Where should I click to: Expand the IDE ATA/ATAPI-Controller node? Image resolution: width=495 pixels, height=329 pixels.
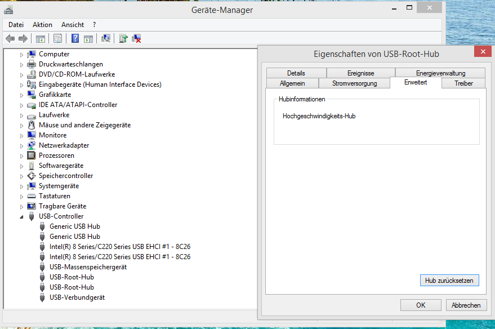[21, 105]
